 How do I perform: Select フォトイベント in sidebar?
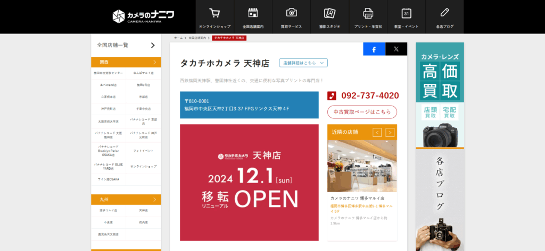pos(144,151)
